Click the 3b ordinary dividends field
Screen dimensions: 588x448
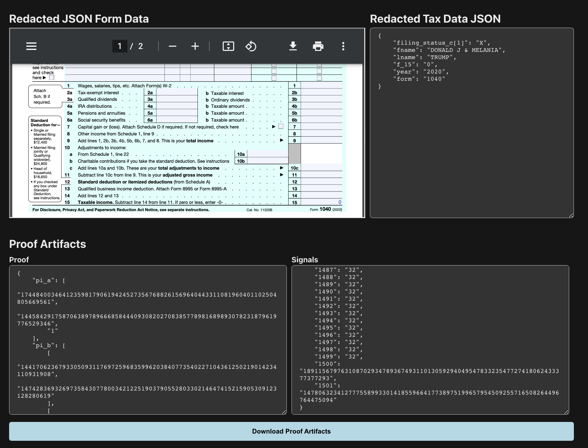pyautogui.click(x=321, y=99)
